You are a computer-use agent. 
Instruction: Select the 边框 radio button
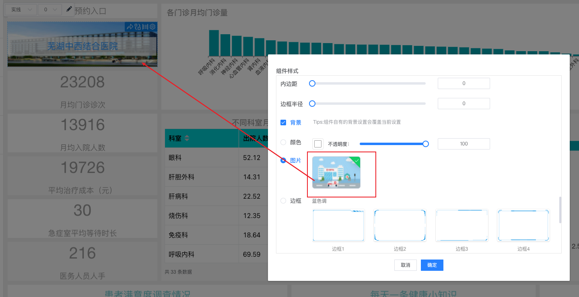coord(283,201)
